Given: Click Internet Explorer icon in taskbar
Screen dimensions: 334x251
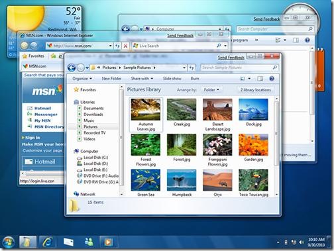Looking at the screenshot, I should click(x=47, y=242).
